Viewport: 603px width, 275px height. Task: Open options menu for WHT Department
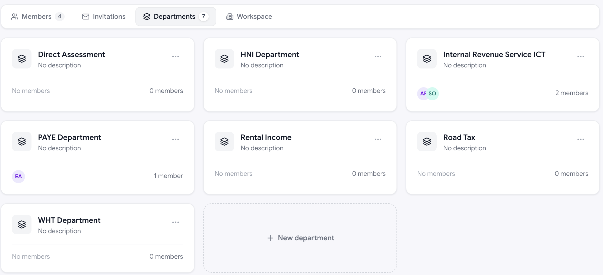[x=176, y=222]
